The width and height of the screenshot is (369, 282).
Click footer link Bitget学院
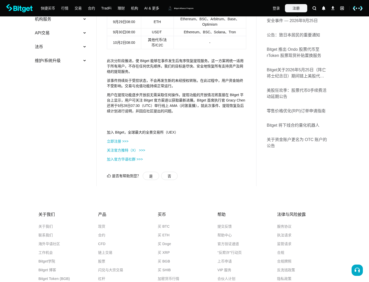coord(47,261)
